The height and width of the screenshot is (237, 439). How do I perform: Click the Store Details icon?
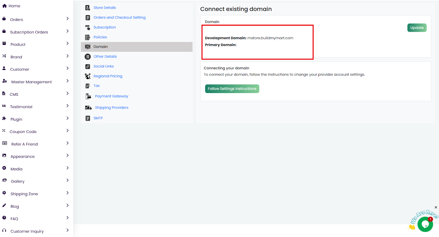88,8
